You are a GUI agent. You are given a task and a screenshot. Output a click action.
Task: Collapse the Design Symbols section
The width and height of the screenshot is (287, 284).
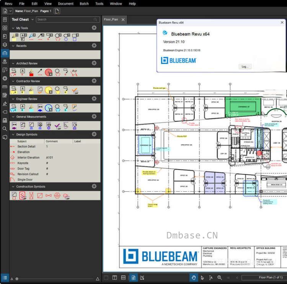(13, 134)
